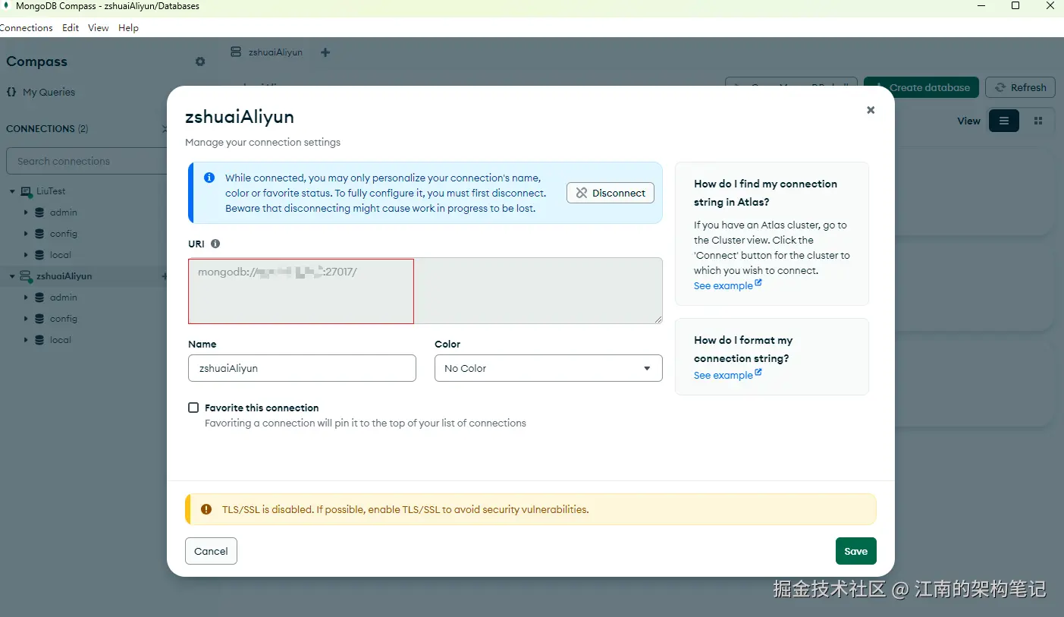Expand config database under LiuTest
1064x617 pixels.
(x=26, y=234)
